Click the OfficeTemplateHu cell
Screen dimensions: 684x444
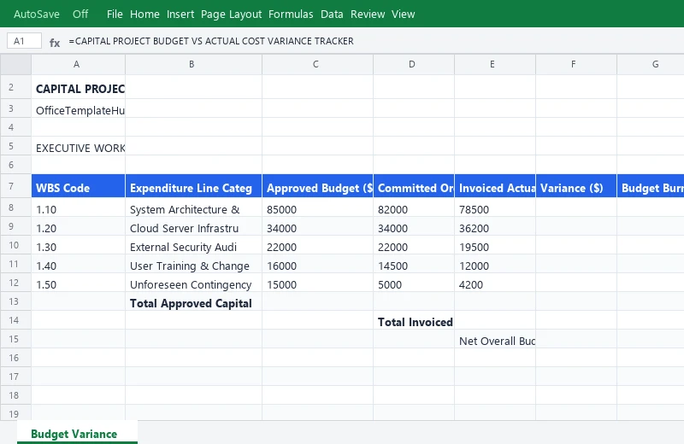pos(78,108)
